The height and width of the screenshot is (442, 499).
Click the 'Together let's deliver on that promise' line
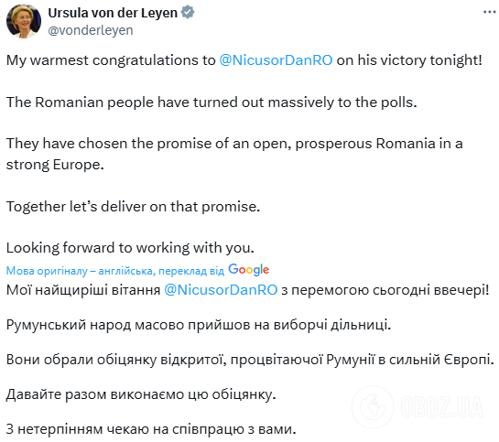click(133, 207)
